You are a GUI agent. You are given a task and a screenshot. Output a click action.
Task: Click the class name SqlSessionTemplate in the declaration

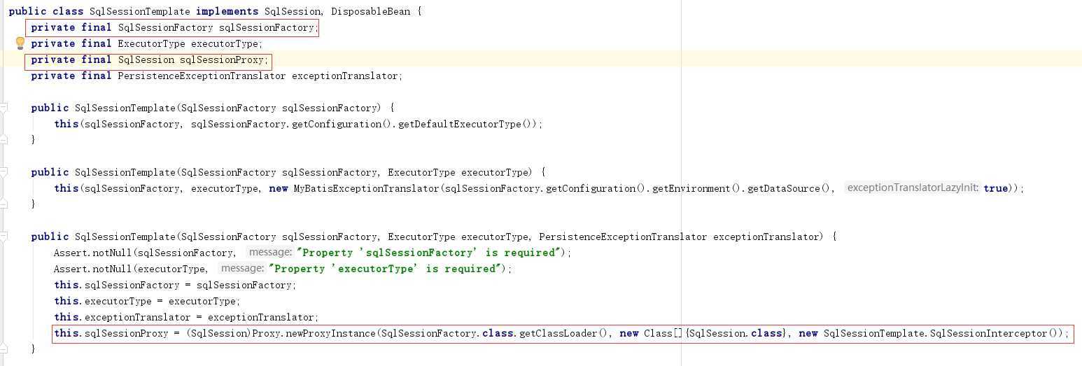(x=140, y=12)
